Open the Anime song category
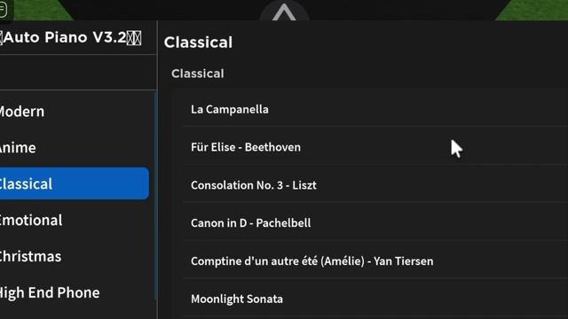Viewport: 568px width, 319px height. coord(18,148)
